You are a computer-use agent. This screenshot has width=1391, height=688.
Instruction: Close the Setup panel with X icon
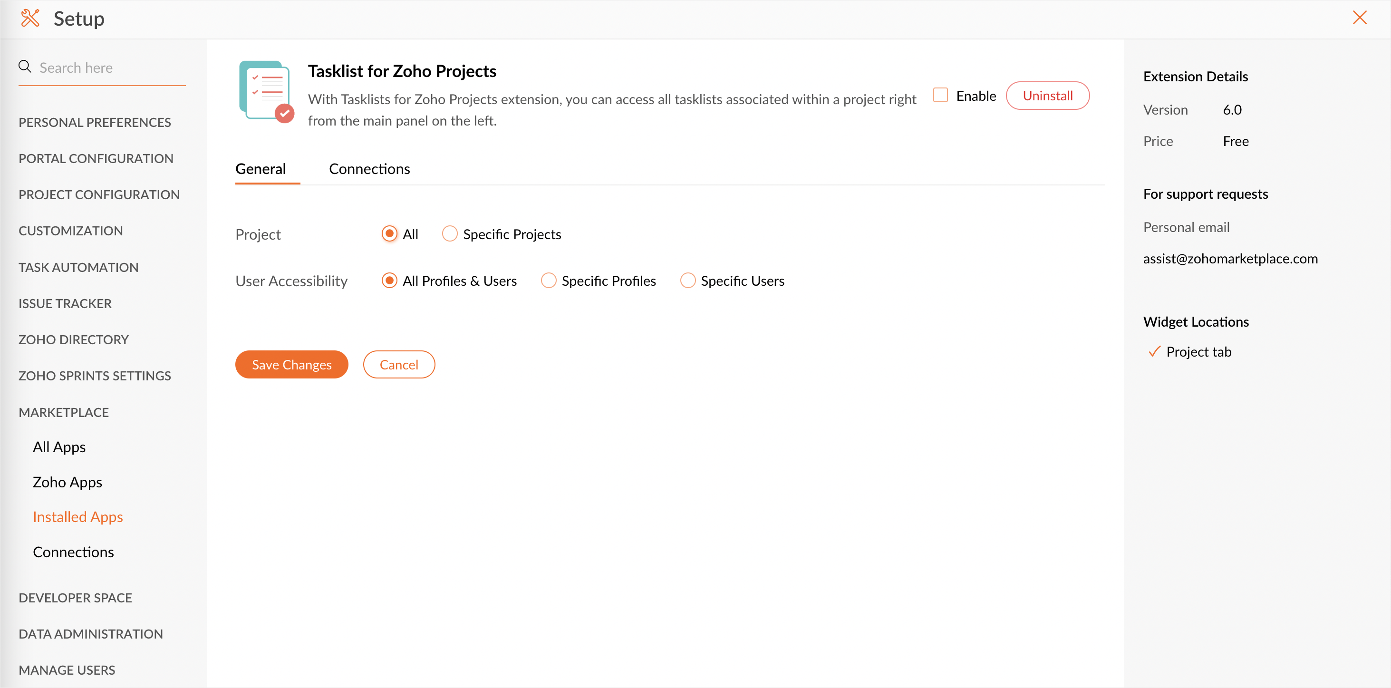[x=1359, y=18]
